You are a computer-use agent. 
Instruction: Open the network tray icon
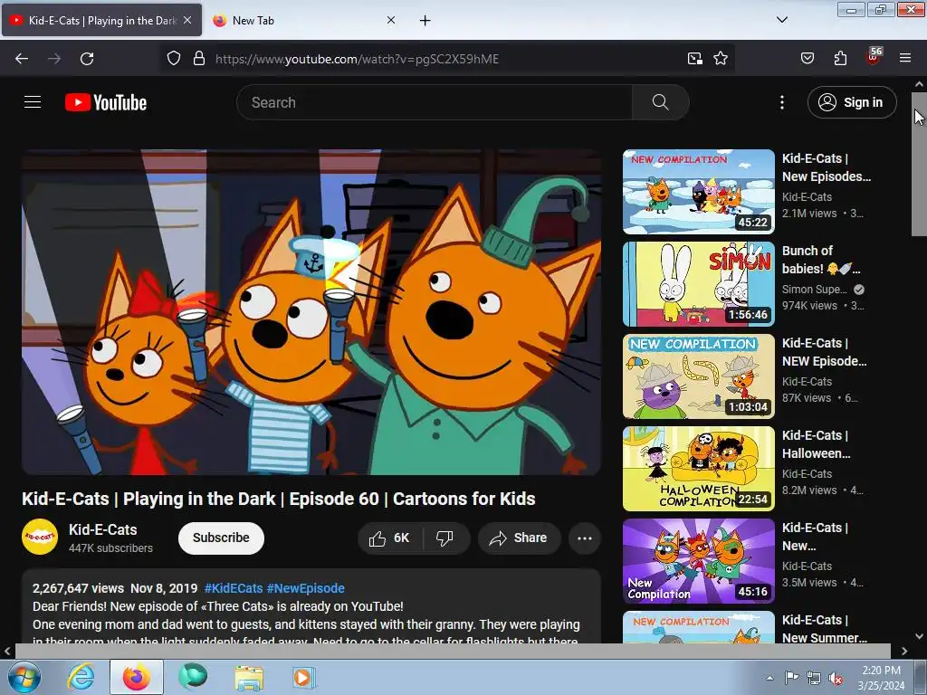[814, 678]
